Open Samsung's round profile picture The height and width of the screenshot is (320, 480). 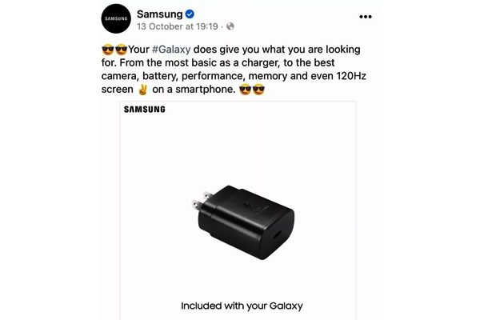point(116,18)
